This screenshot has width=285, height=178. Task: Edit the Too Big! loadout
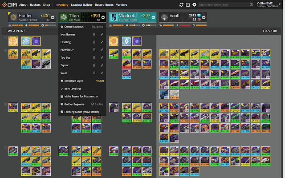pos(102,57)
